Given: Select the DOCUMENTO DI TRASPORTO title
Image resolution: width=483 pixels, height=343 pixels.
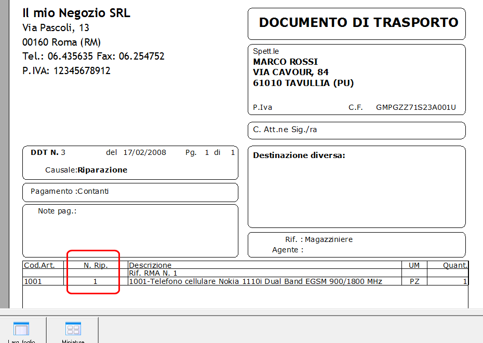Looking at the screenshot, I should 358,22.
